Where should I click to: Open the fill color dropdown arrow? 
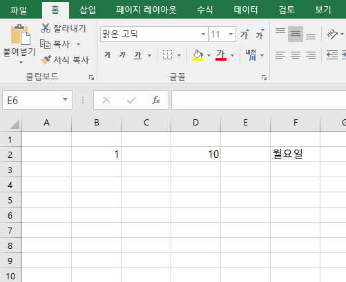click(209, 55)
